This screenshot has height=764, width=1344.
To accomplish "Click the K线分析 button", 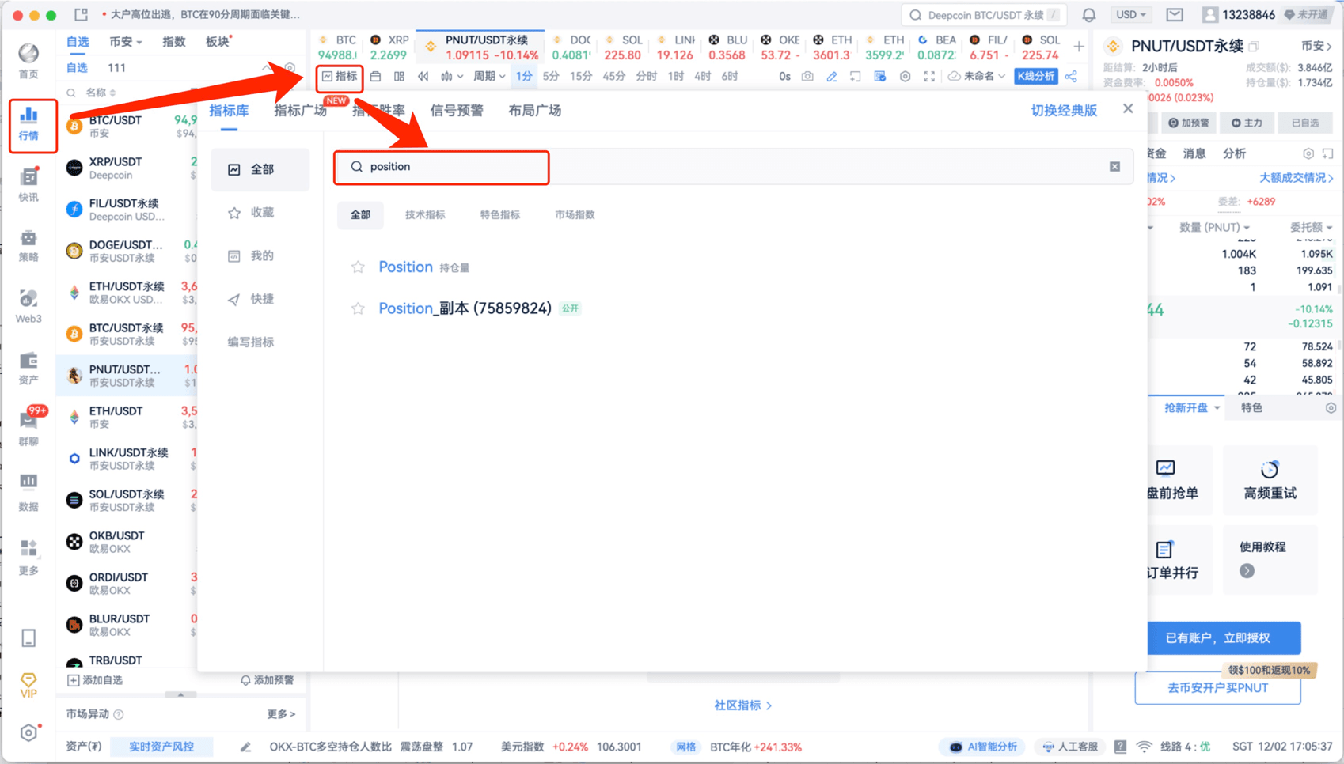I will 1036,77.
